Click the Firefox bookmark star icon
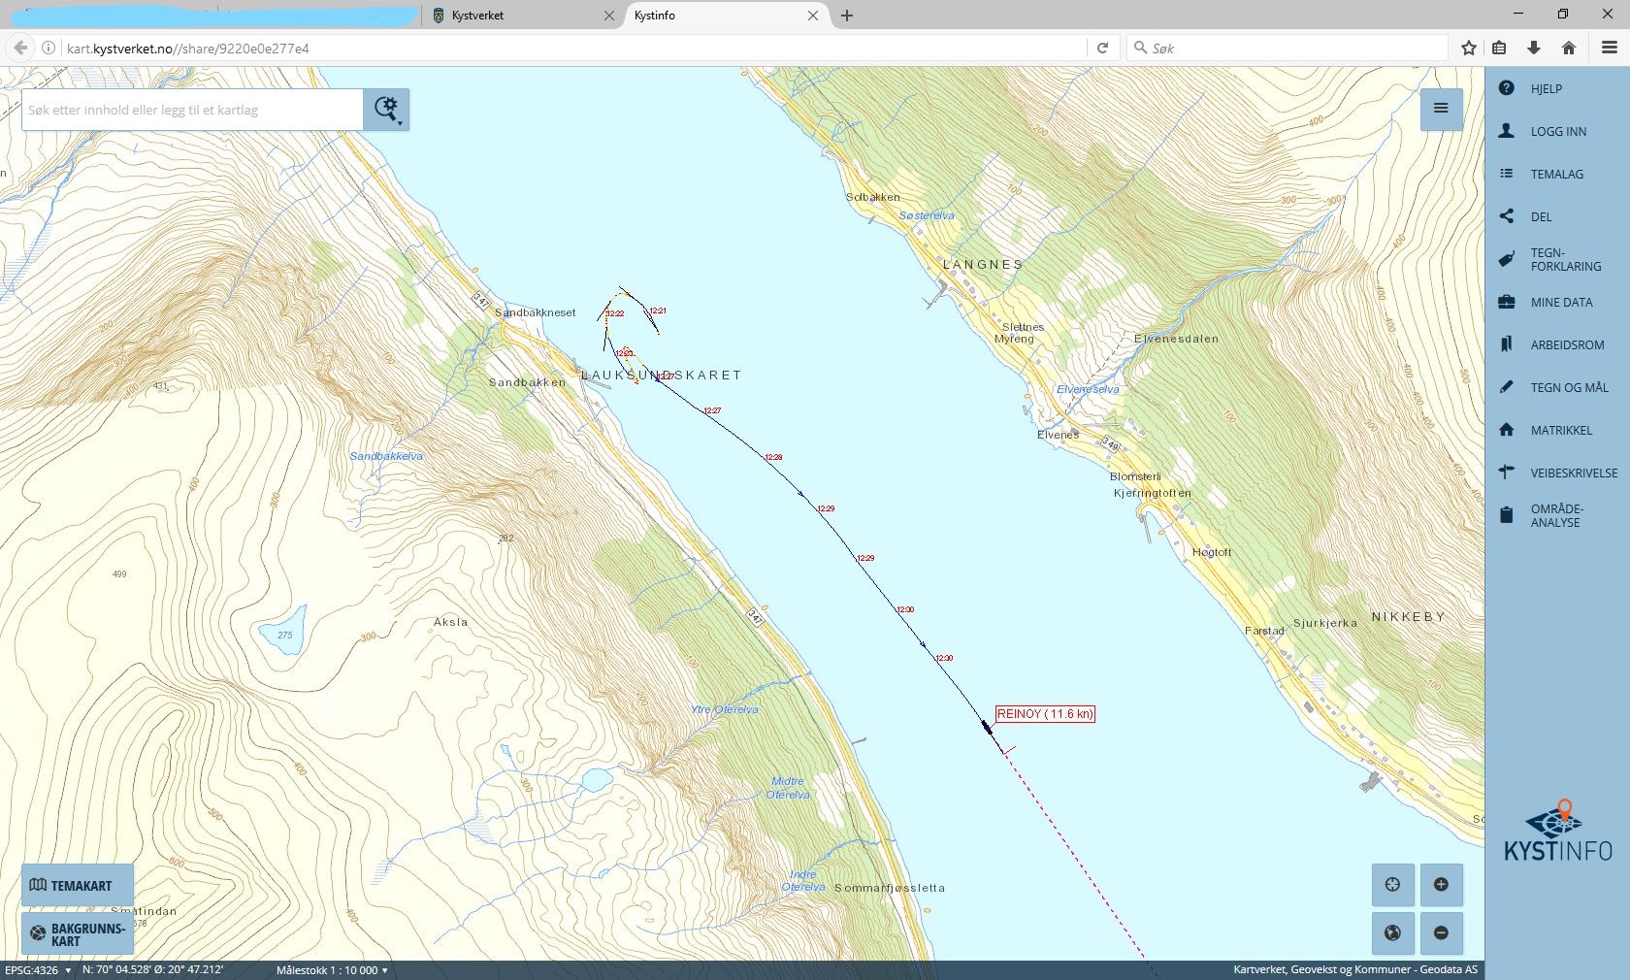Image resolution: width=1630 pixels, height=980 pixels. [x=1469, y=48]
